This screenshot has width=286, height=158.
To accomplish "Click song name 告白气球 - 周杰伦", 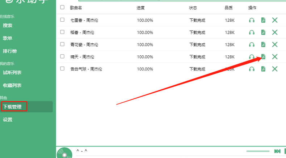I will [86, 69].
